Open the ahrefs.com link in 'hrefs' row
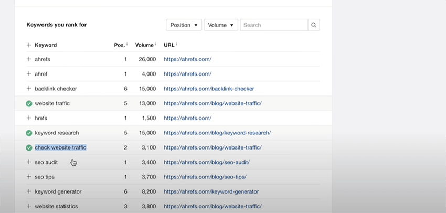 (x=187, y=118)
